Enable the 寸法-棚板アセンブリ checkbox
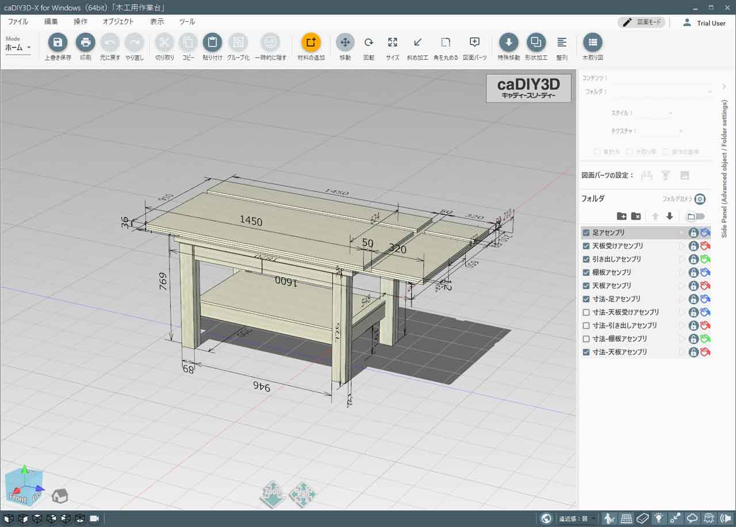The image size is (736, 527). click(586, 338)
